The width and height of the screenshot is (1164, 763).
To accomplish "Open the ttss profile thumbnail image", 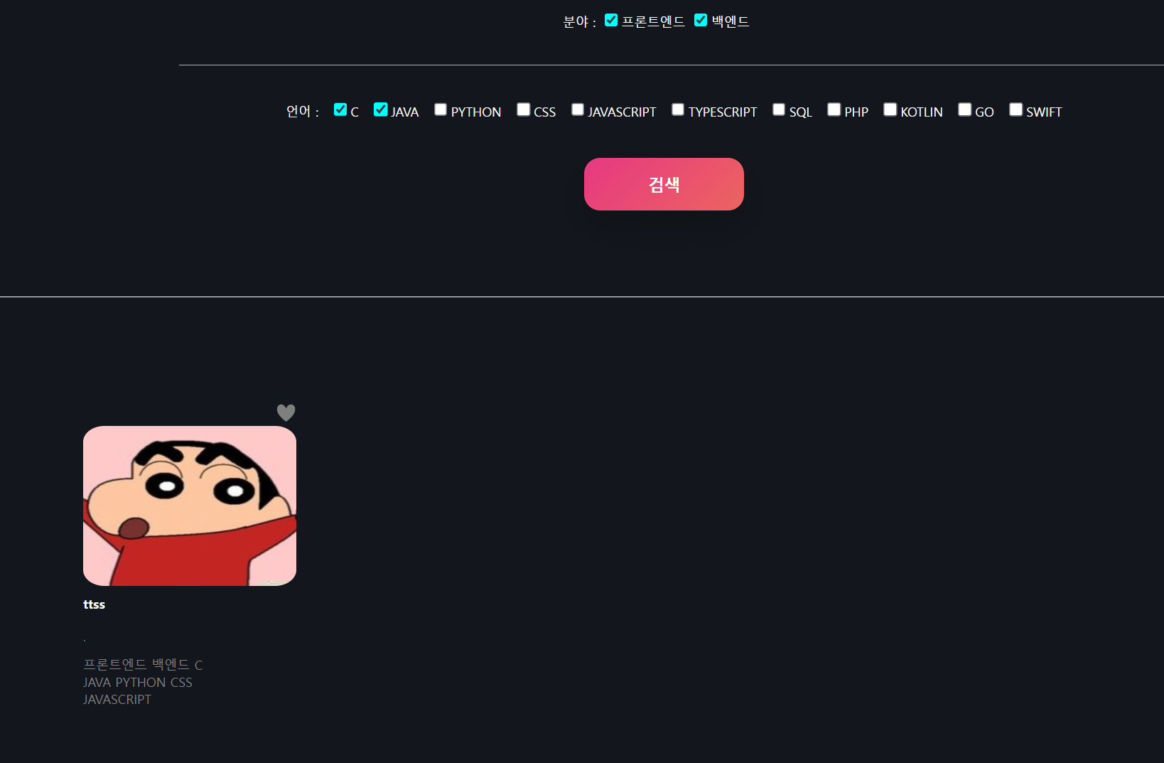I will (190, 506).
